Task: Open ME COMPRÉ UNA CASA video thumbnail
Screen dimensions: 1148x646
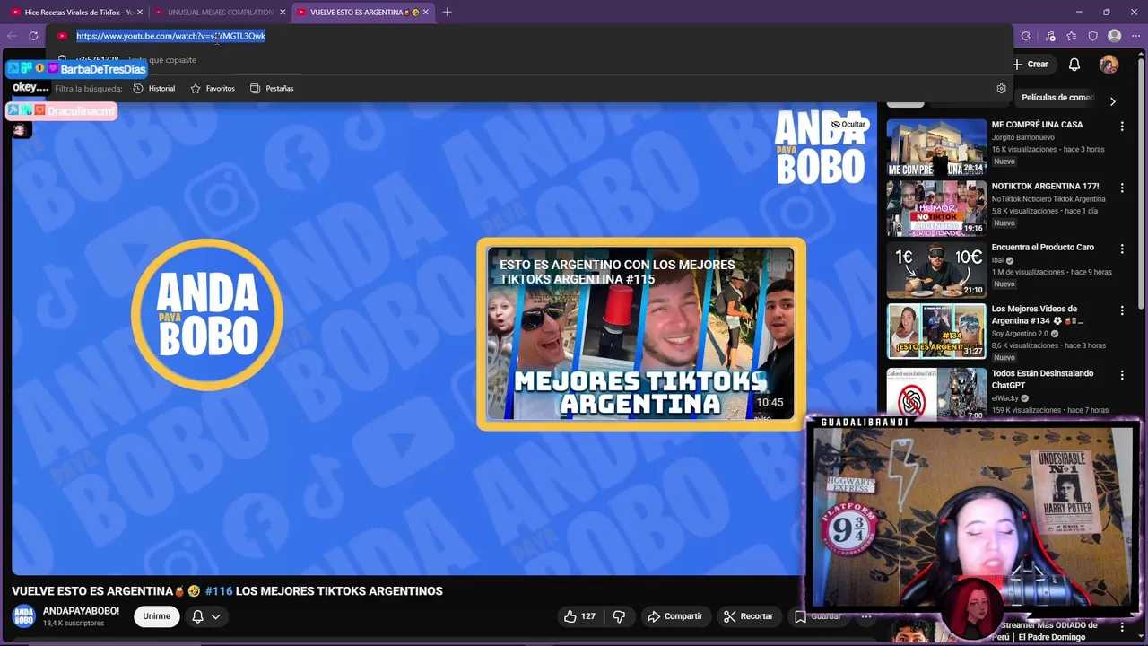Action: 936,147
